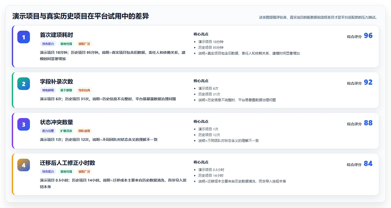
Task: Select the 扩展灵活 tag
Action: (x=66, y=131)
